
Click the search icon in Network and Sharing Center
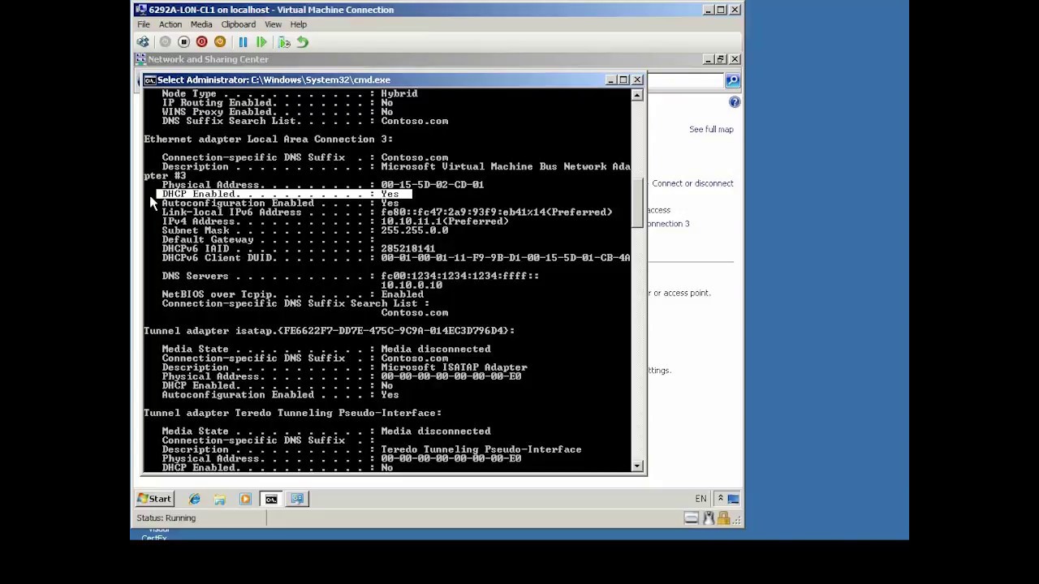(x=732, y=80)
